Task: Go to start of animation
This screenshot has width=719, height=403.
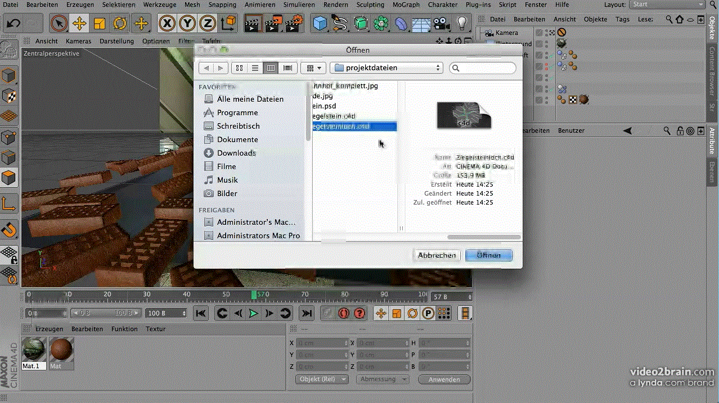Action: pyautogui.click(x=201, y=313)
